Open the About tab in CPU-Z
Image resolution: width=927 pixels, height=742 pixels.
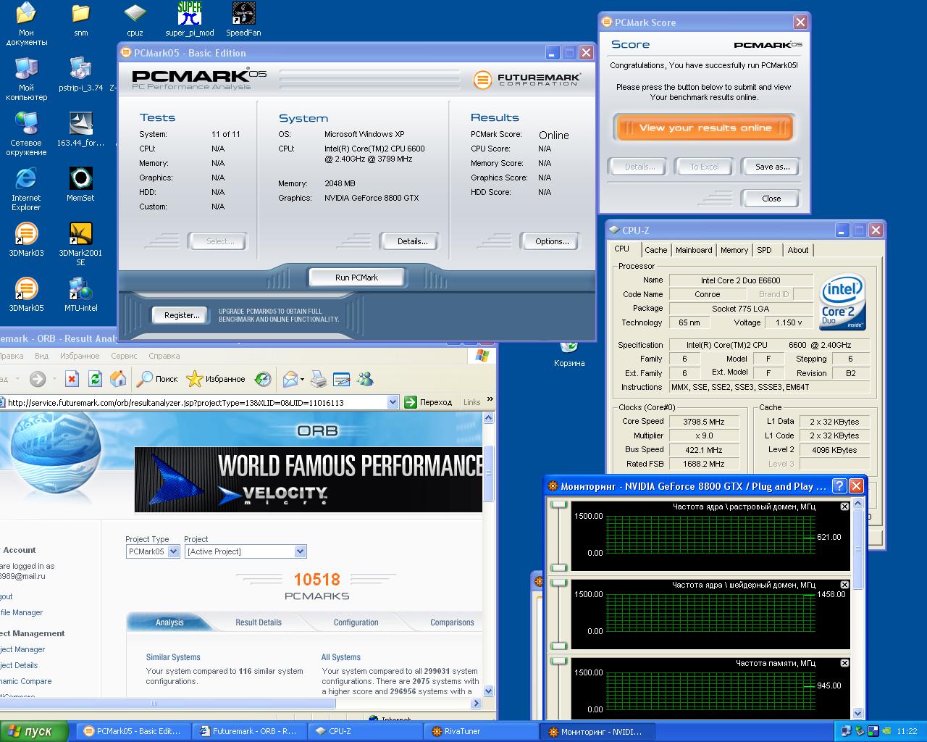(798, 250)
